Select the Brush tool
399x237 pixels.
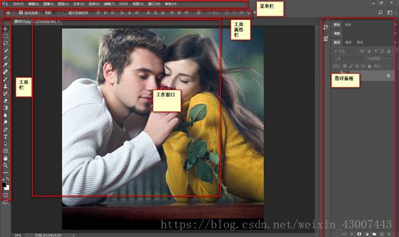[x=6, y=79]
